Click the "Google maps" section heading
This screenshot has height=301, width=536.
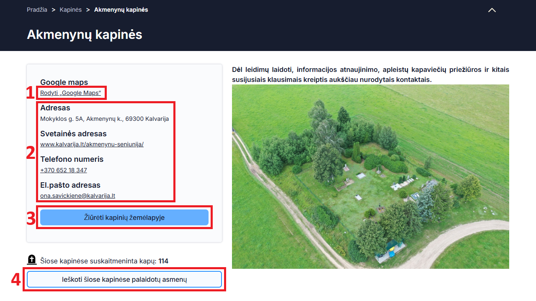click(x=64, y=82)
